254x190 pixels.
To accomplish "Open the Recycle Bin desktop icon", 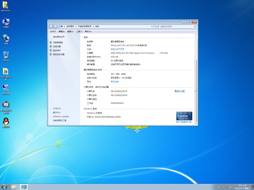I will pos(6,55).
